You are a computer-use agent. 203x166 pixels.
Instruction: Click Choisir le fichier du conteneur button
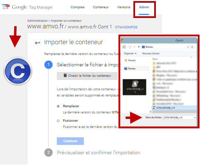(87, 76)
